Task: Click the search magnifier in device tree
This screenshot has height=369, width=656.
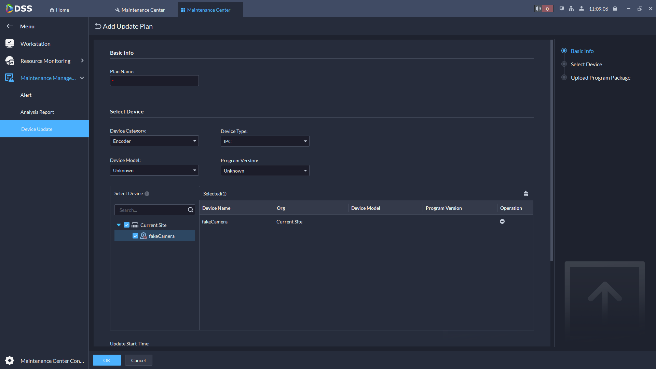Action: click(x=190, y=210)
